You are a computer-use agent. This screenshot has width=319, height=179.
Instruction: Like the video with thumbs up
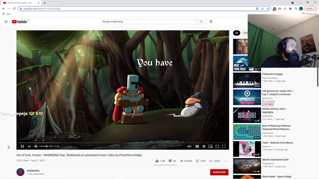[160, 161]
